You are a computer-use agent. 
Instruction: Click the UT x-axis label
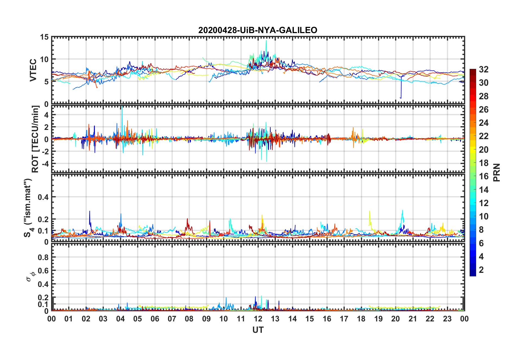point(258,330)
